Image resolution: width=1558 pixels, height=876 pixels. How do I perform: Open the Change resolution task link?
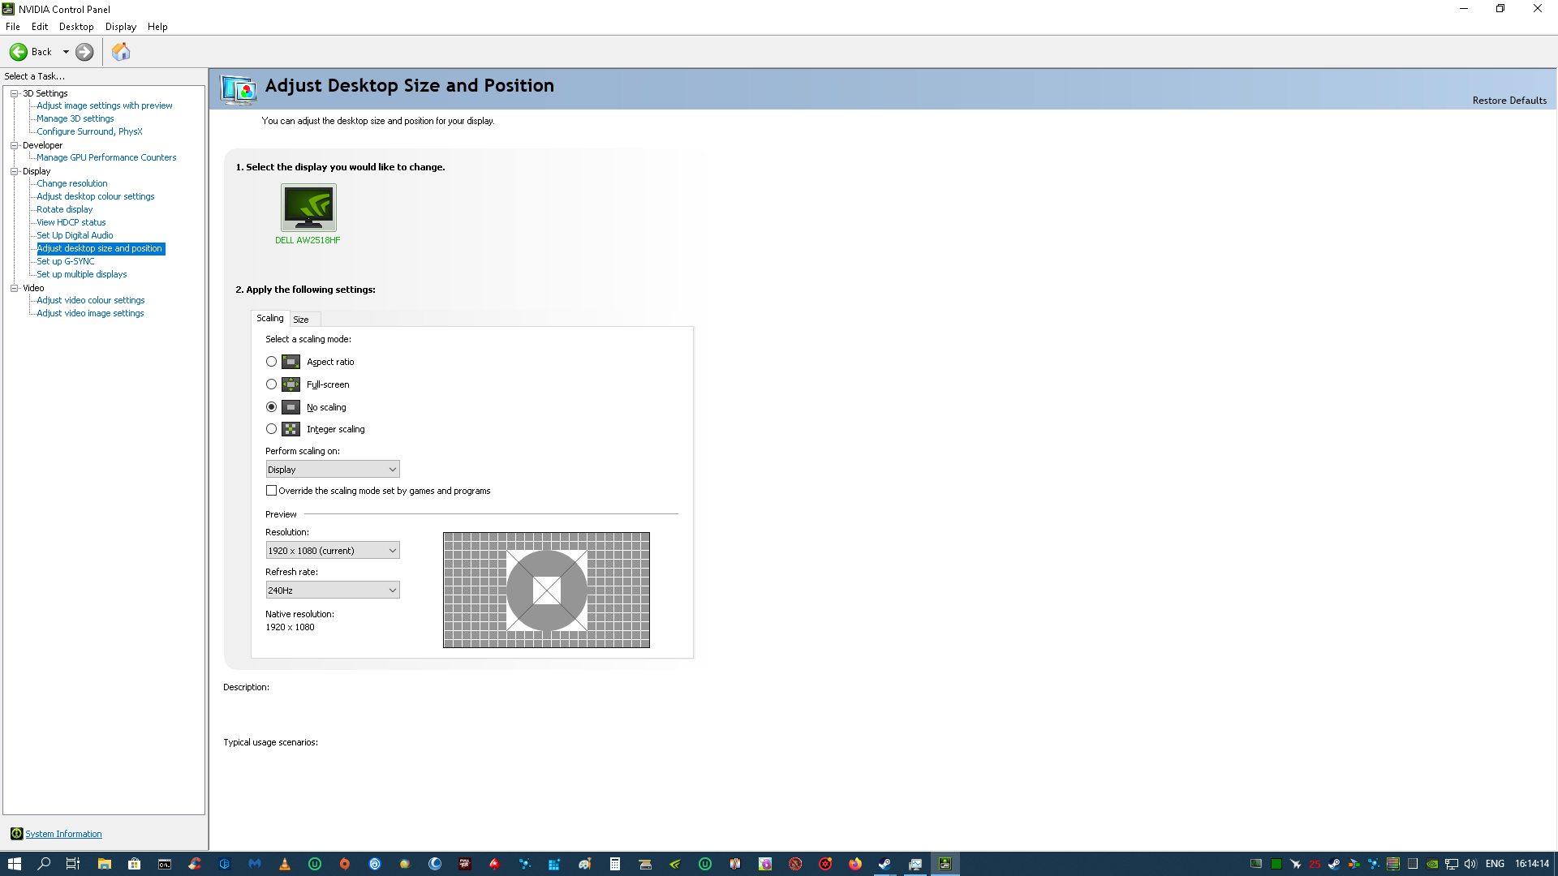[x=71, y=183]
